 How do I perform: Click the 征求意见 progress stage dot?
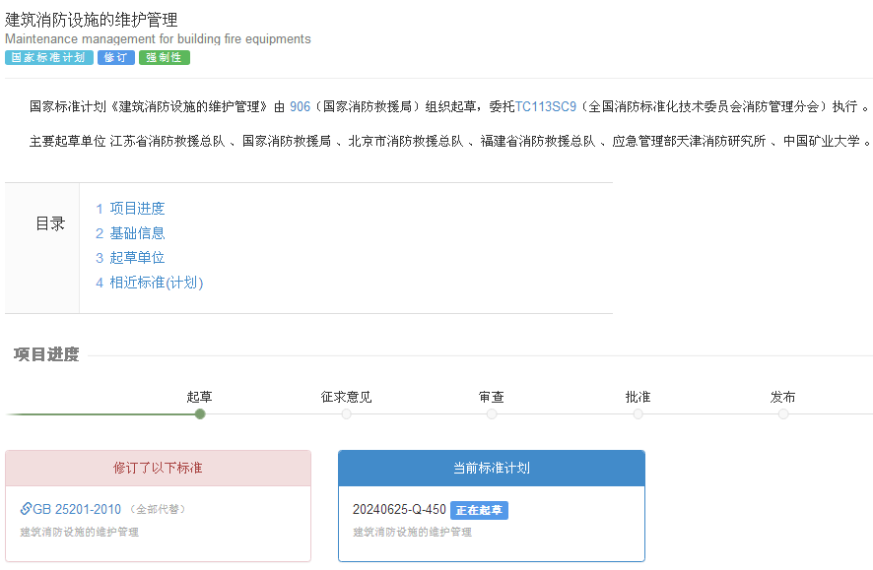click(x=346, y=414)
